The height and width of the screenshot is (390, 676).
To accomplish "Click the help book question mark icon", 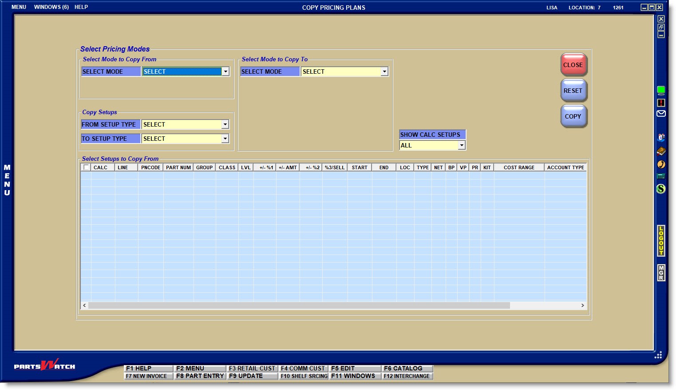I will tap(661, 137).
